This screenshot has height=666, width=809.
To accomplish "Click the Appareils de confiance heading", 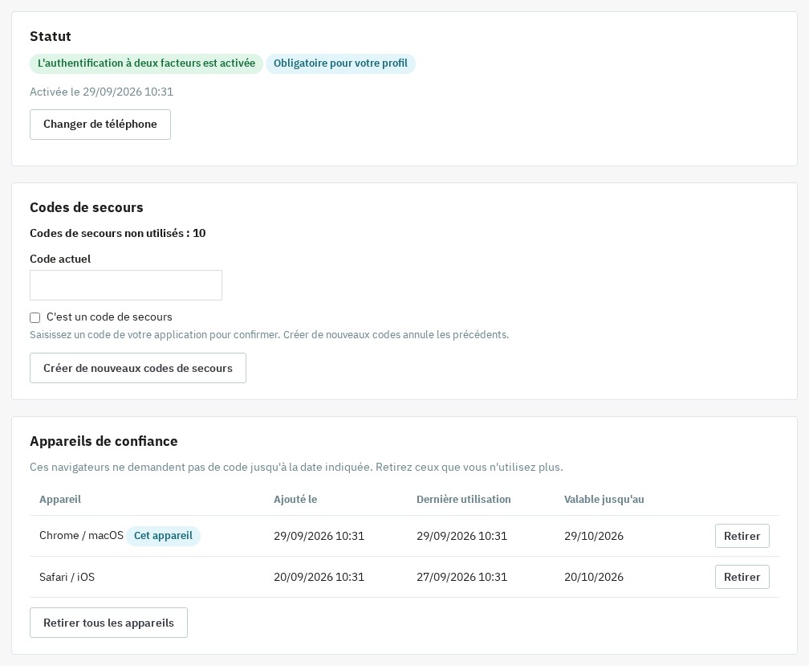I will (x=104, y=441).
